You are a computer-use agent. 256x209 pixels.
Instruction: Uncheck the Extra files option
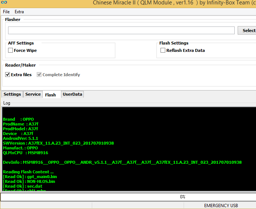8,75
